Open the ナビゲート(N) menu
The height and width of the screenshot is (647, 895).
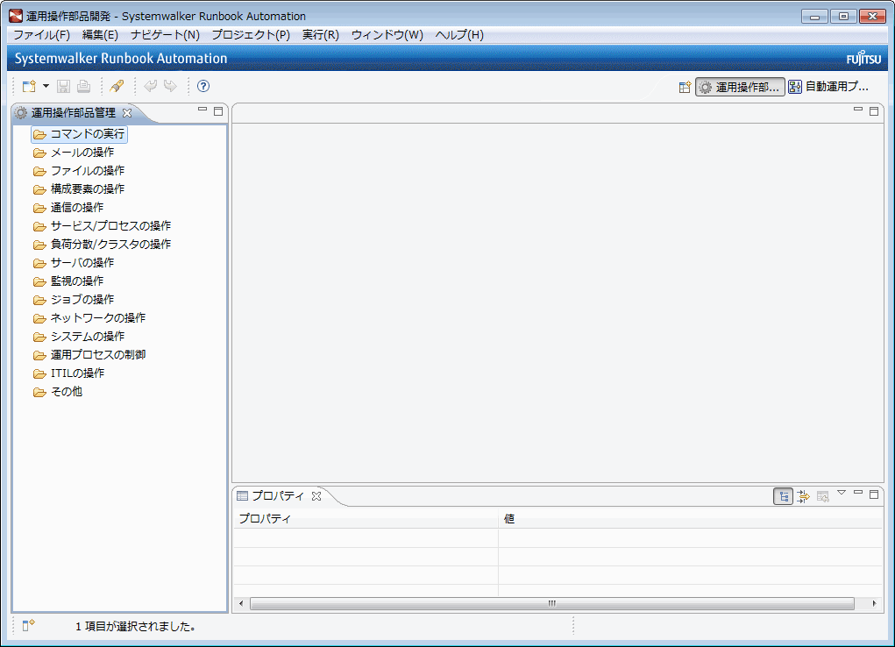165,35
